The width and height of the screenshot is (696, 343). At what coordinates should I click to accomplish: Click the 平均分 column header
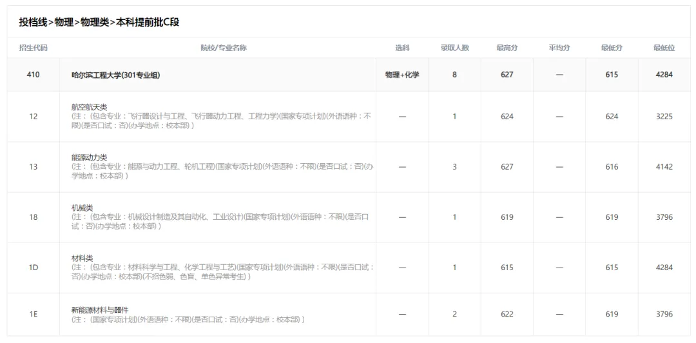coord(559,48)
